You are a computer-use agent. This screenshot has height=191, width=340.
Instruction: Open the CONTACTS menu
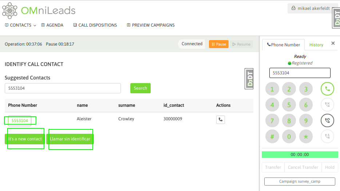coord(20,25)
